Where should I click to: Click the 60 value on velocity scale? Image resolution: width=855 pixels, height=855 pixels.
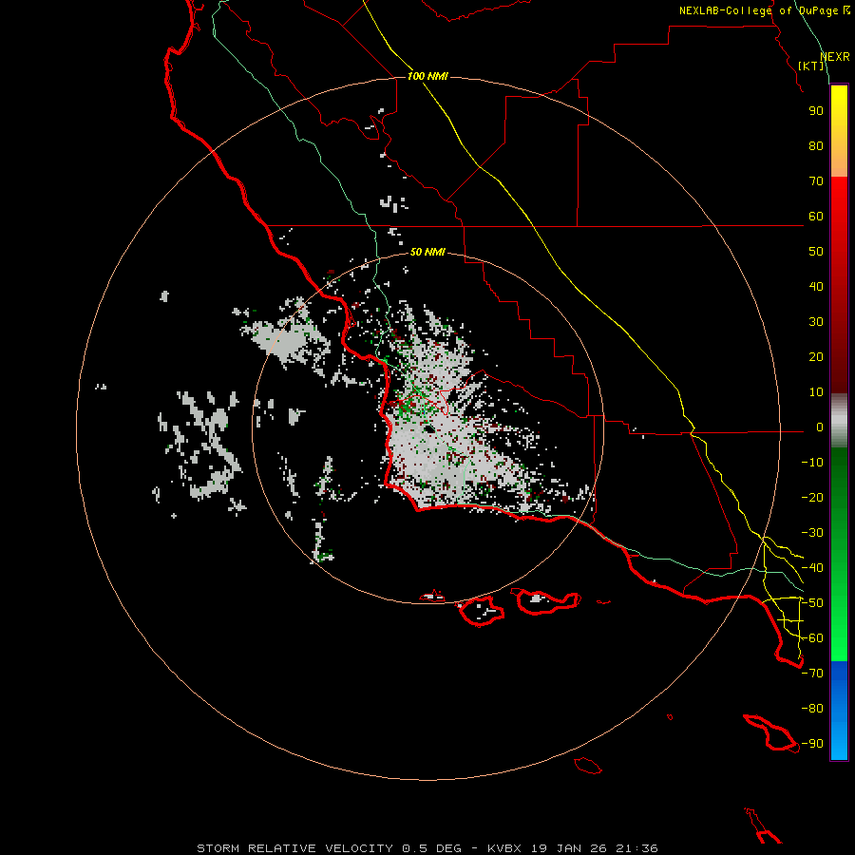point(816,217)
